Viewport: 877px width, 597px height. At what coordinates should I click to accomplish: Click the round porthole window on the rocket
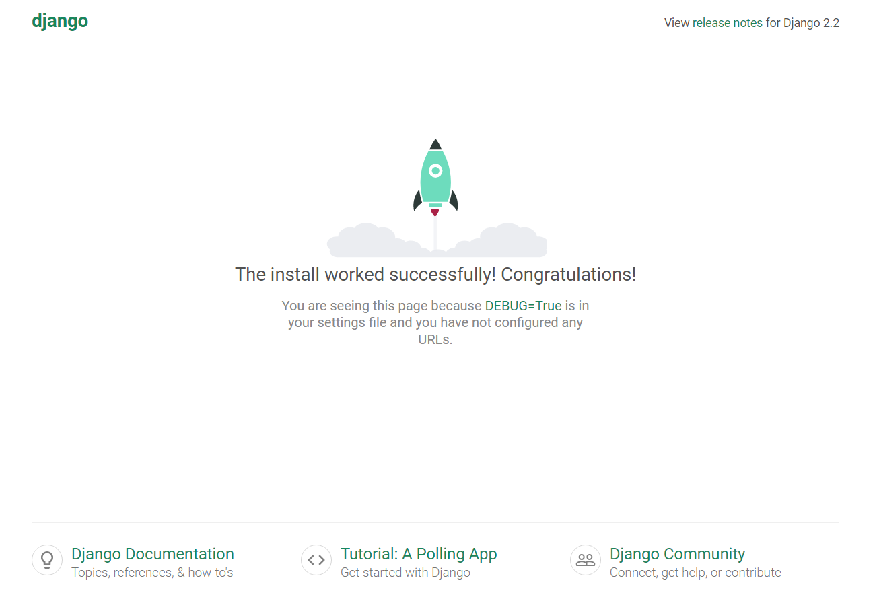pos(435,171)
